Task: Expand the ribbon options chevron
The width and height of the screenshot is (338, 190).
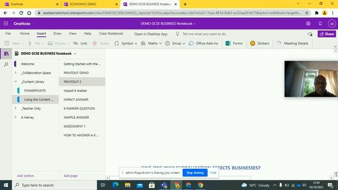Action: coord(335,46)
